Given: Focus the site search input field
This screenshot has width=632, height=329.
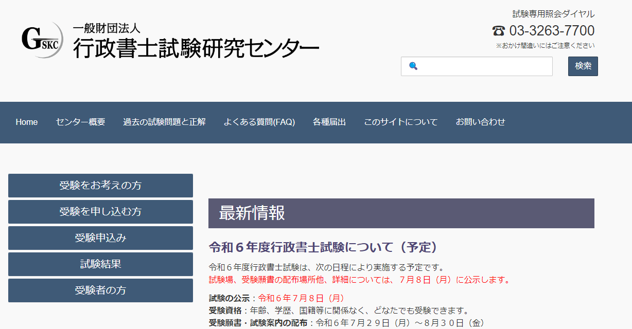Looking at the screenshot, I should (477, 66).
